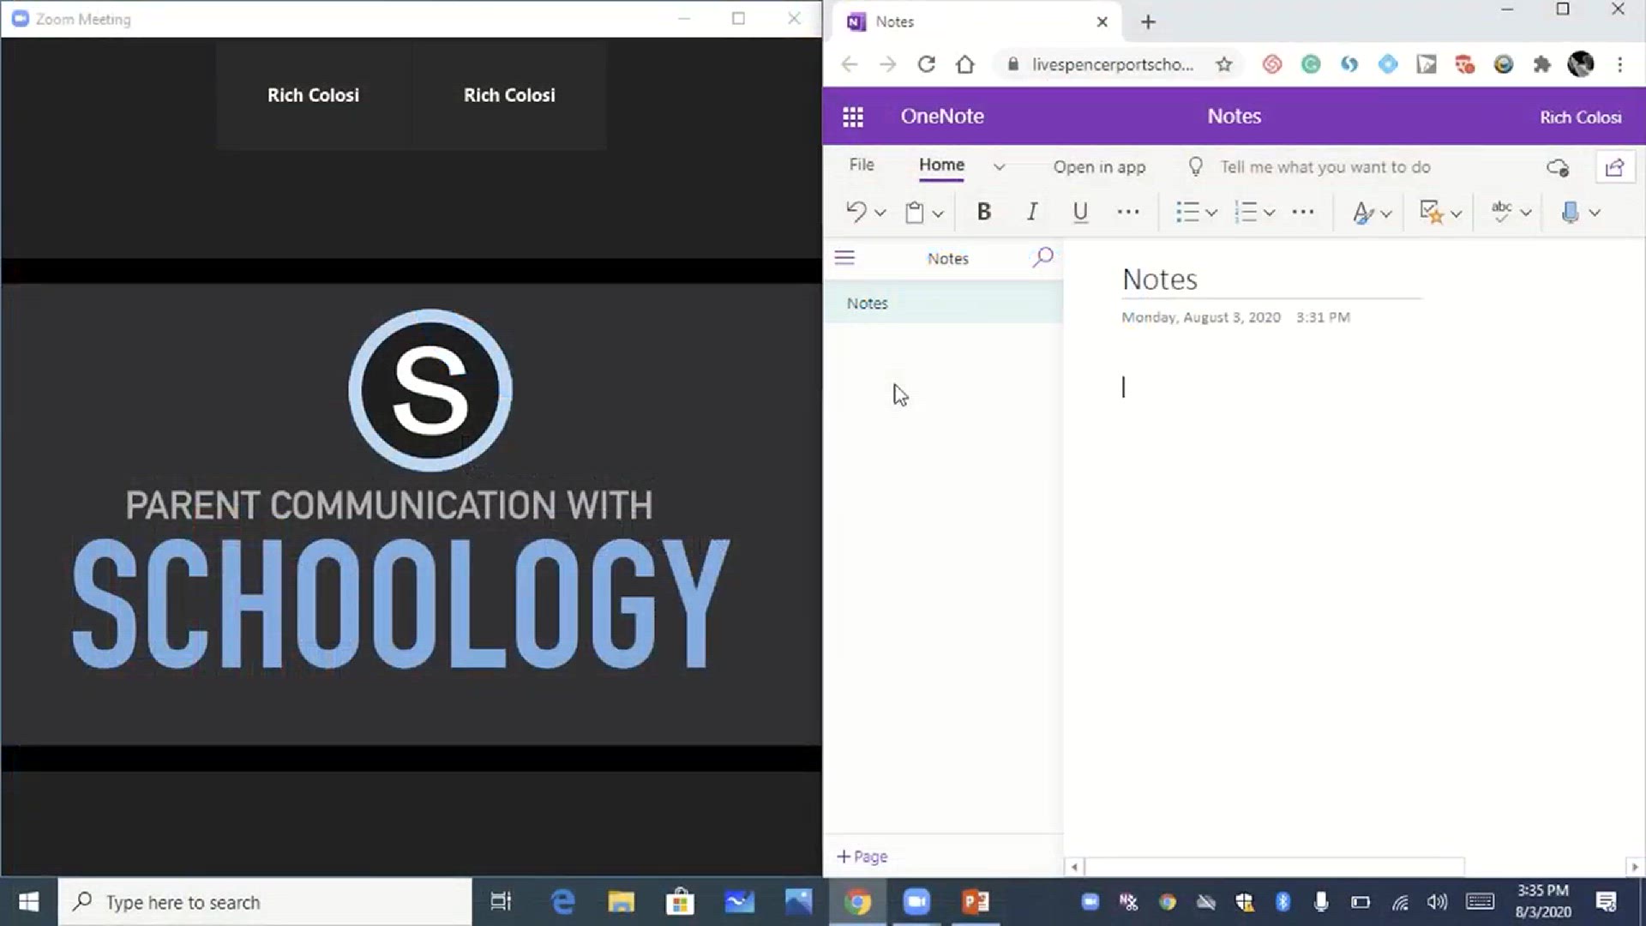Expand the numbering style dropdown

[x=1270, y=213]
